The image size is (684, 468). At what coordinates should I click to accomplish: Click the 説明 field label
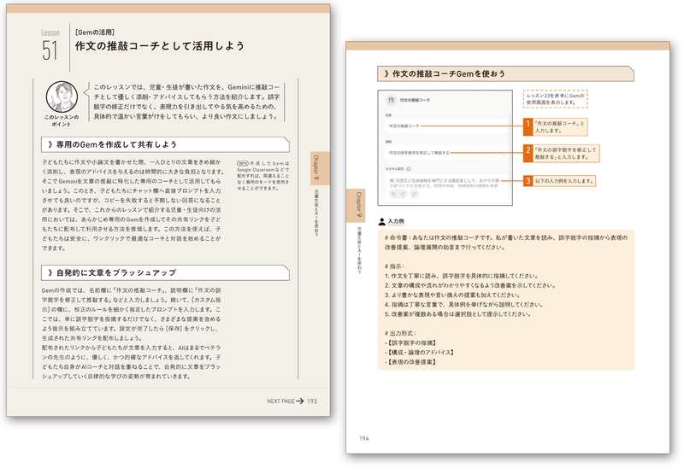click(x=388, y=142)
